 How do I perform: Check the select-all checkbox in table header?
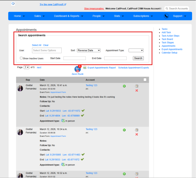(145, 80)
